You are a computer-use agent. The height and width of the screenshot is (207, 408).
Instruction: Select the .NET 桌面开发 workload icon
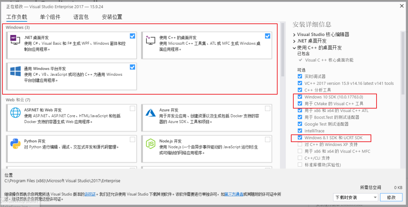(x=15, y=40)
